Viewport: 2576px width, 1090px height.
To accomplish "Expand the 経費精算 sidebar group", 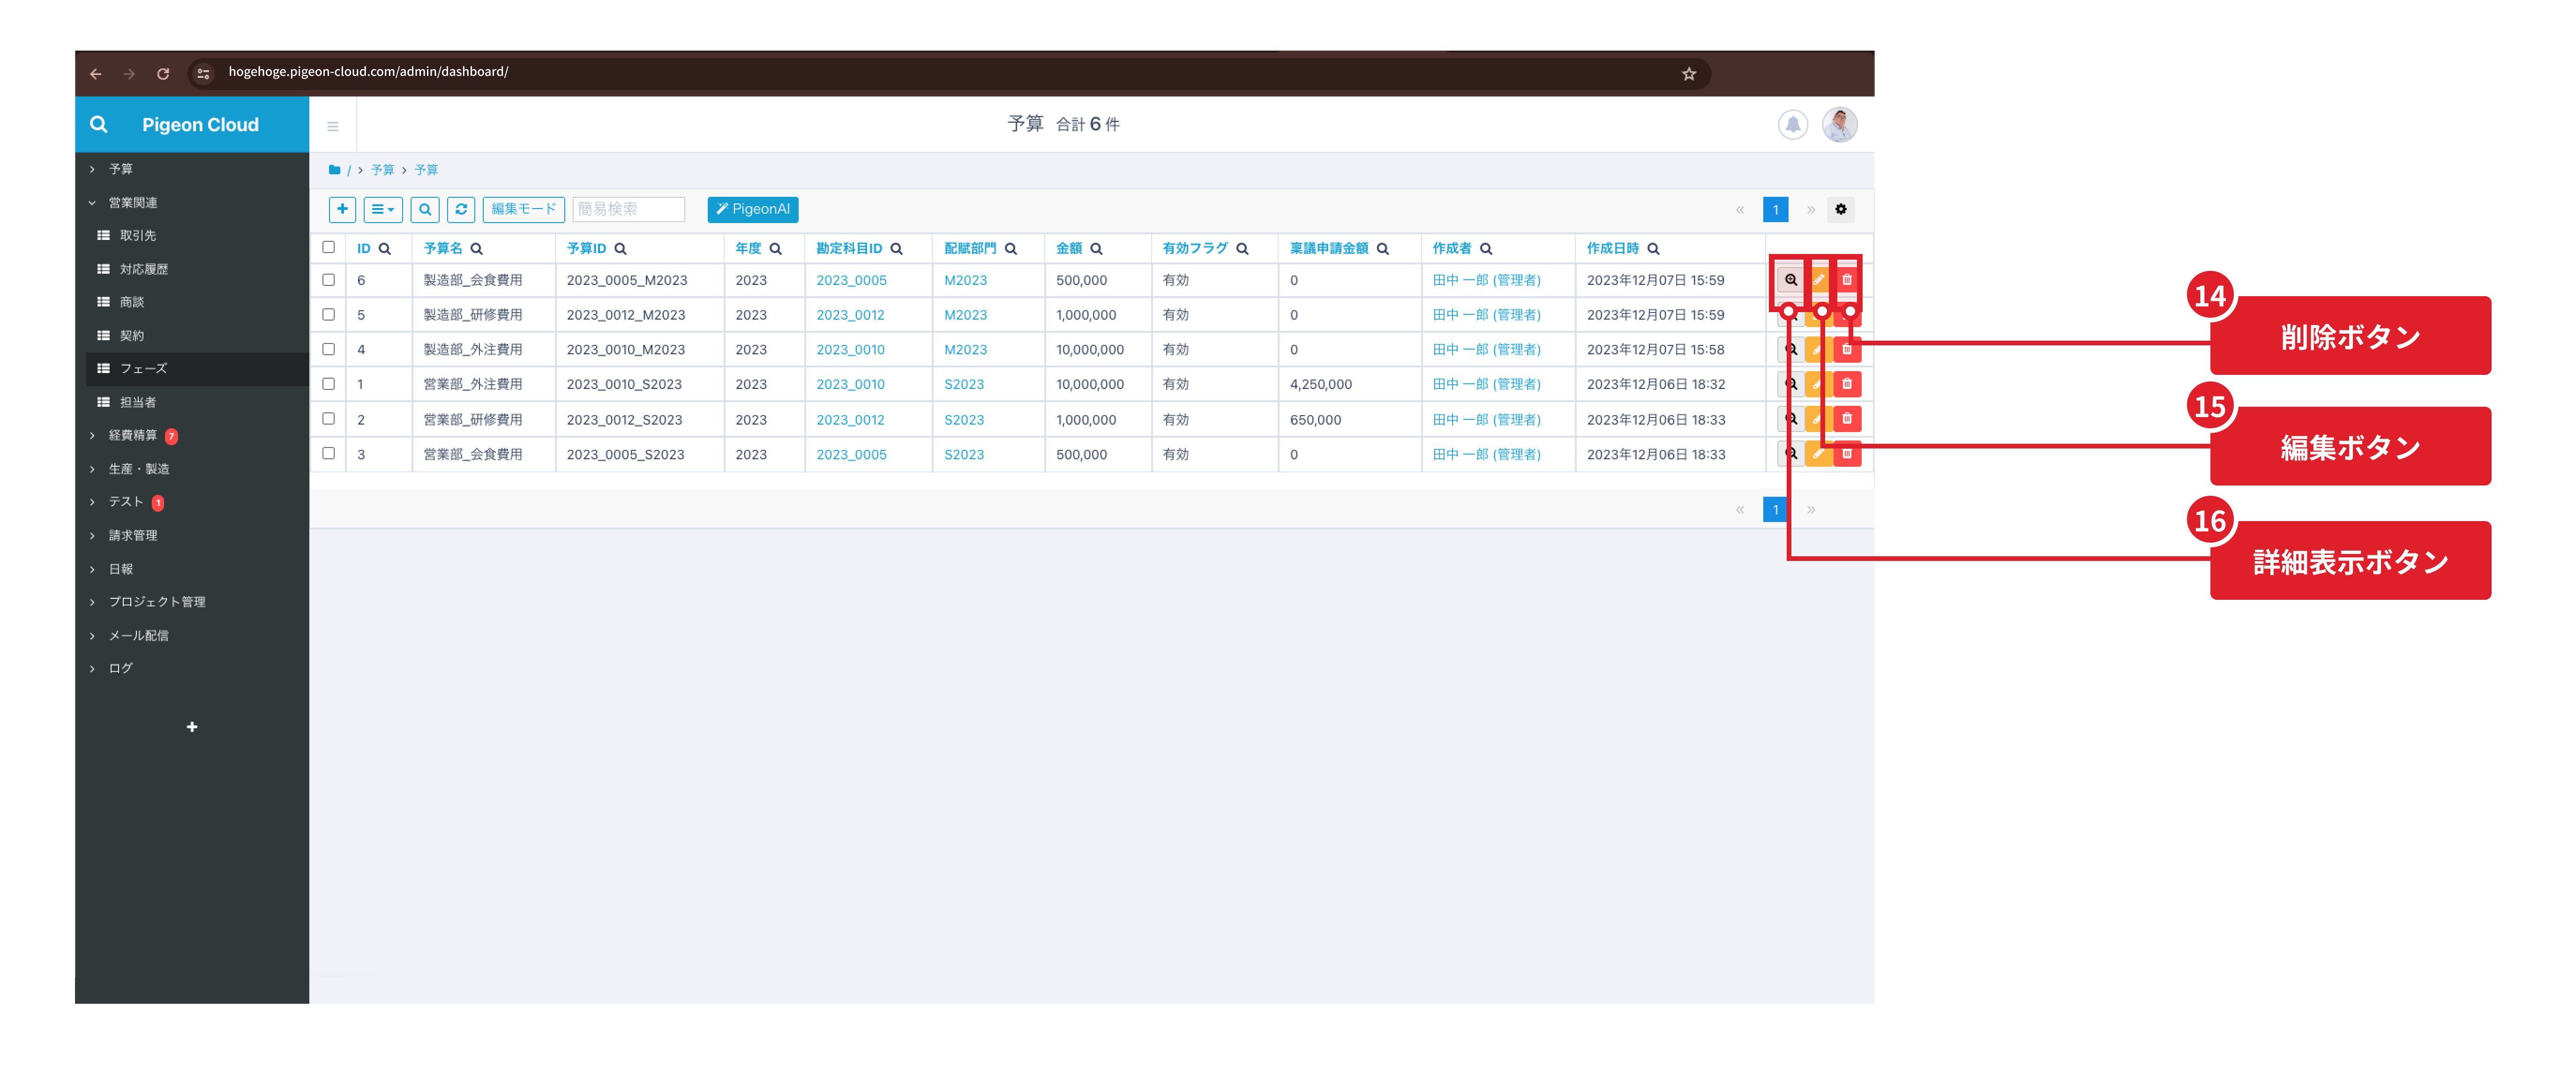I will pyautogui.click(x=132, y=435).
